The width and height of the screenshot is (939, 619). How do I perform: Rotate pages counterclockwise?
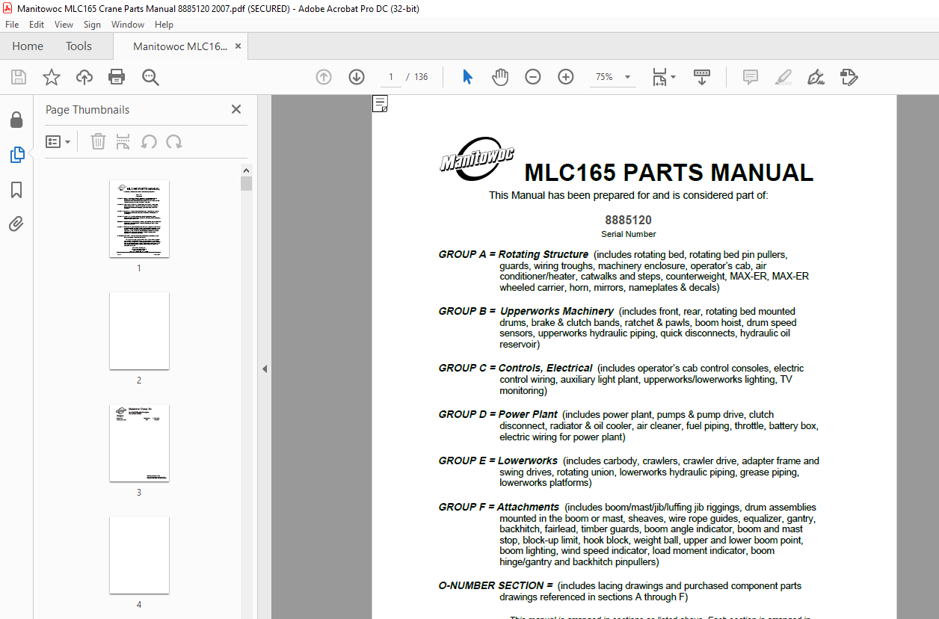[149, 142]
